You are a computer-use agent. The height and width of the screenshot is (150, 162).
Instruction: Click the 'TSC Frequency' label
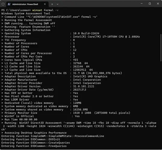15,40
